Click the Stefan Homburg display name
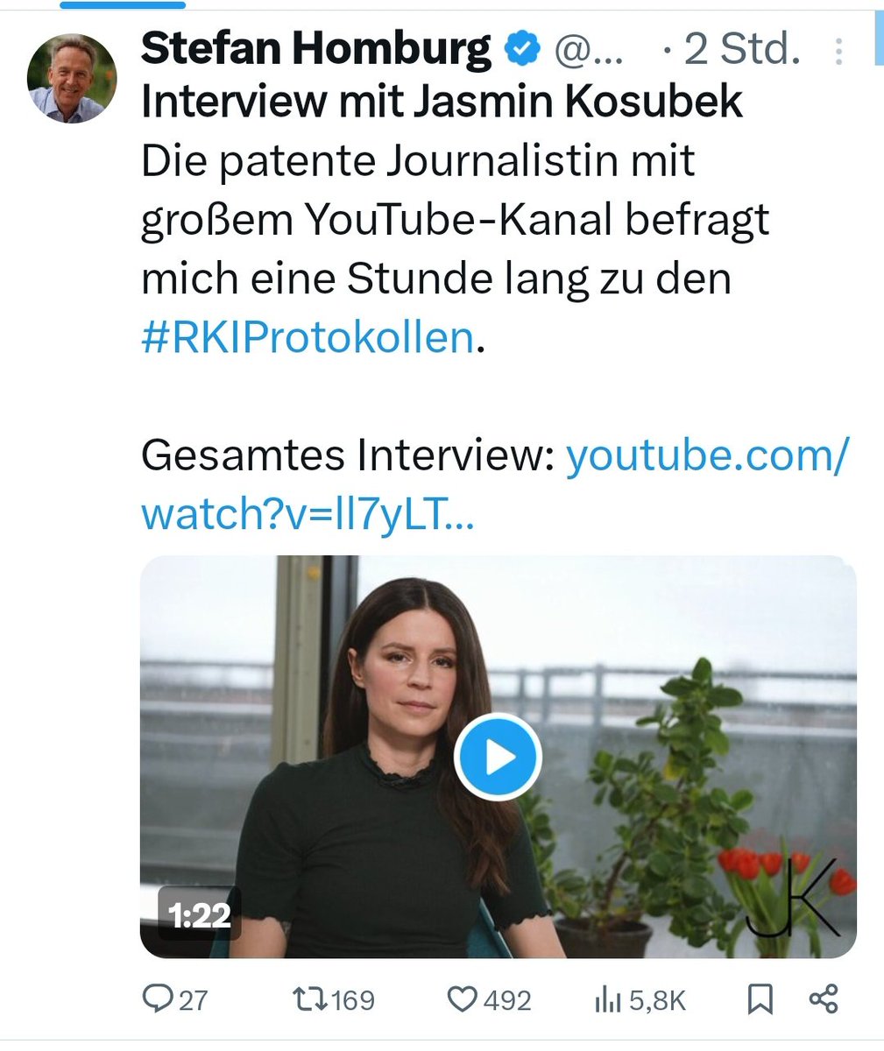The image size is (884, 1051). (x=315, y=49)
